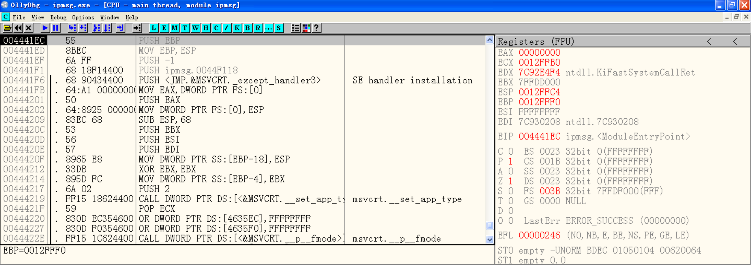Click the Open file toolbar icon
The width and height of the screenshot is (751, 265).
tap(7, 28)
